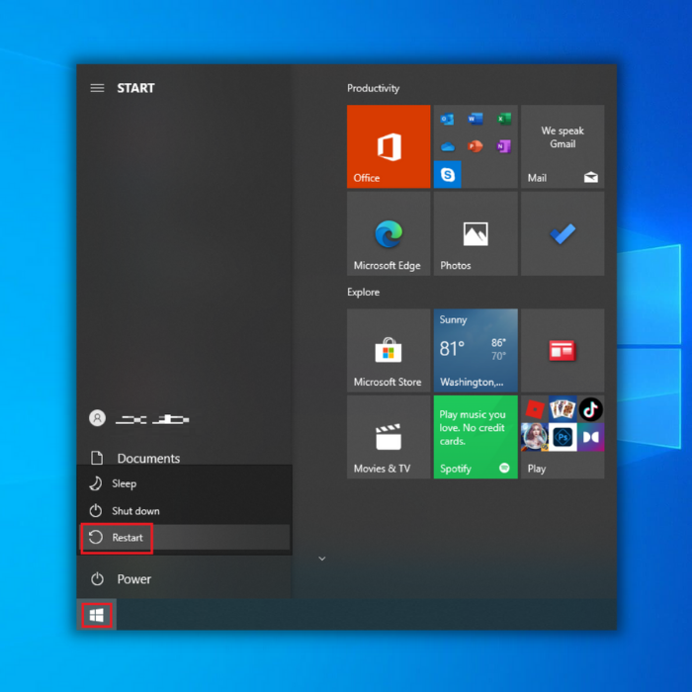Open Photoshop Express icon in Play tile
692x692 pixels.
[562, 437]
